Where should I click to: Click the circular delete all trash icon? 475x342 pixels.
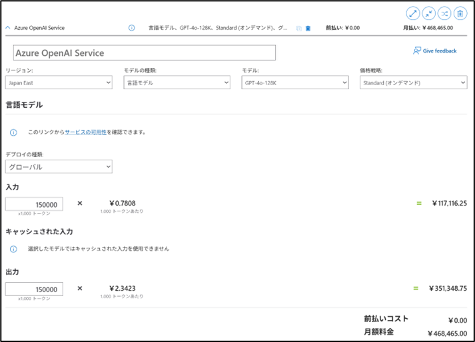(x=460, y=13)
